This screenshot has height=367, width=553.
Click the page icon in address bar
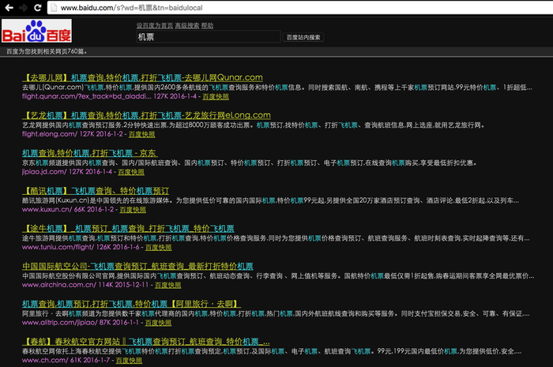(x=54, y=7)
